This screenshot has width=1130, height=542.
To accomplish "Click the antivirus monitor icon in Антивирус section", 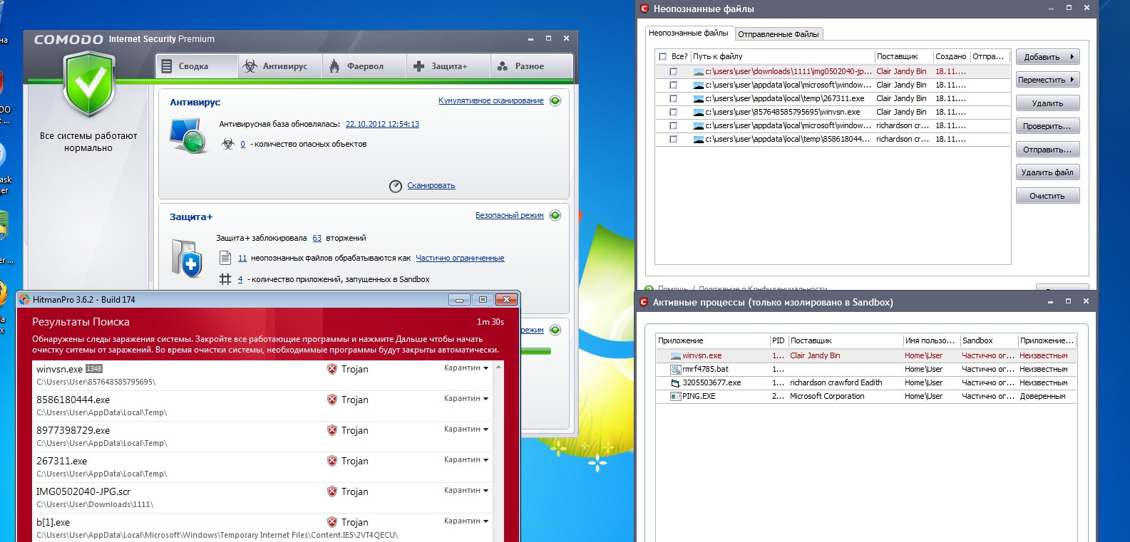I will coord(188,135).
